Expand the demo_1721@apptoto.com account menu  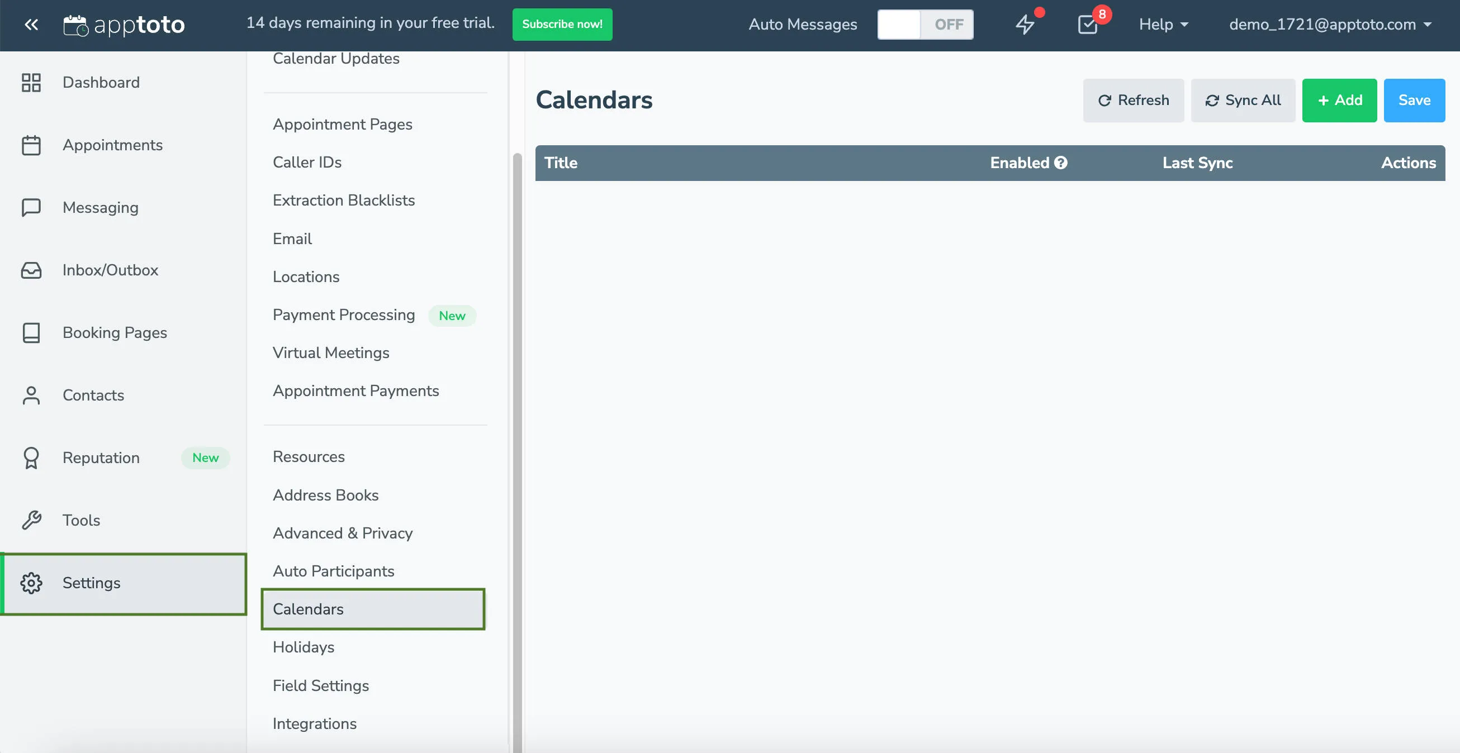[1330, 25]
